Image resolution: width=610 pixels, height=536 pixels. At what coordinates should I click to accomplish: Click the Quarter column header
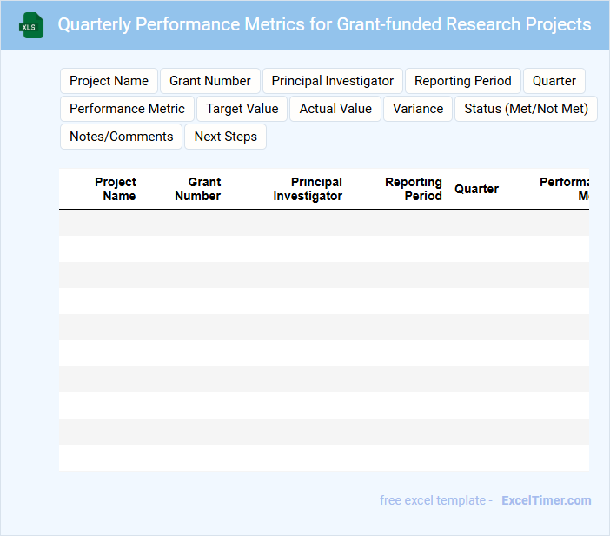477,189
